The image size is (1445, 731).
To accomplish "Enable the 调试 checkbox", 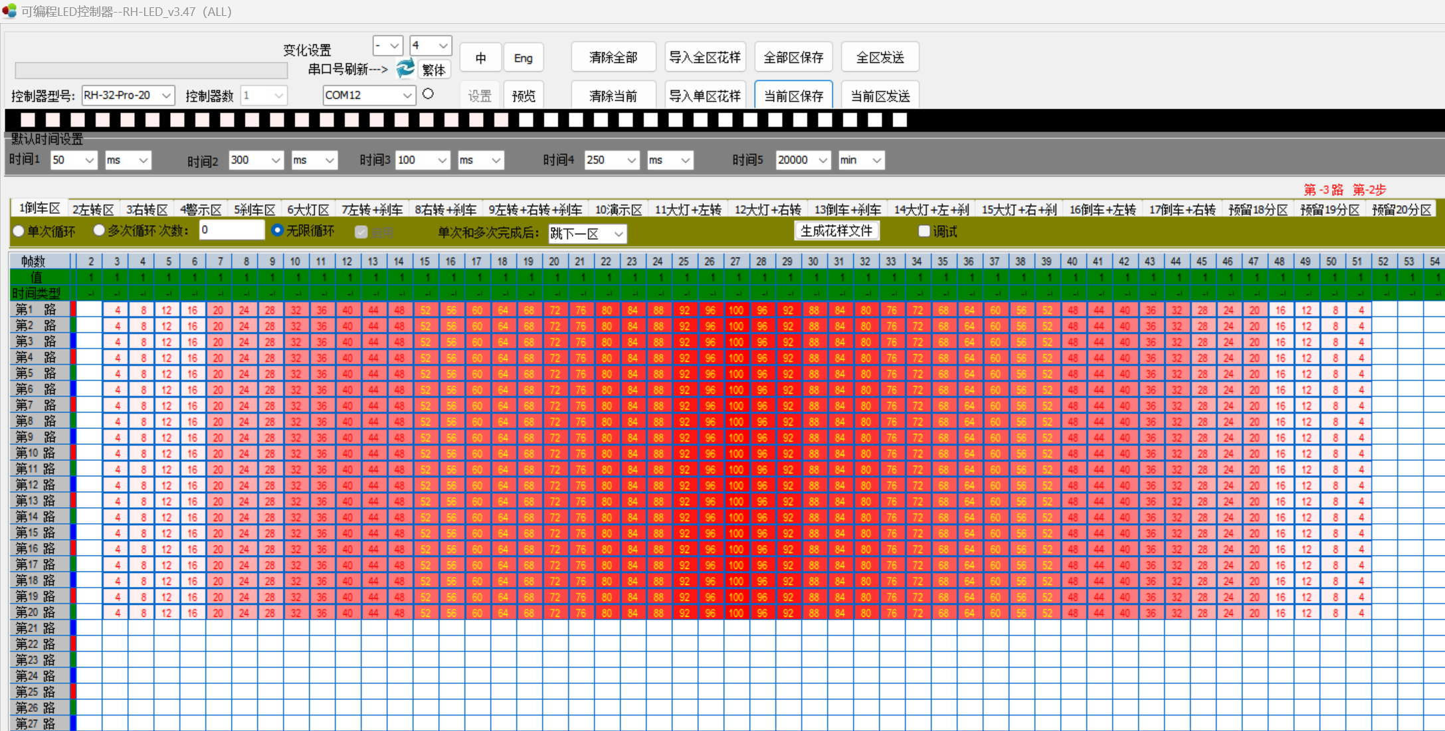I will pos(923,231).
